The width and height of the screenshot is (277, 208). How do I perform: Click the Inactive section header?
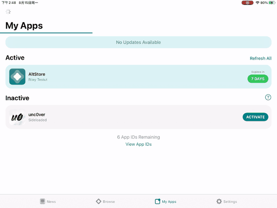coord(17,98)
